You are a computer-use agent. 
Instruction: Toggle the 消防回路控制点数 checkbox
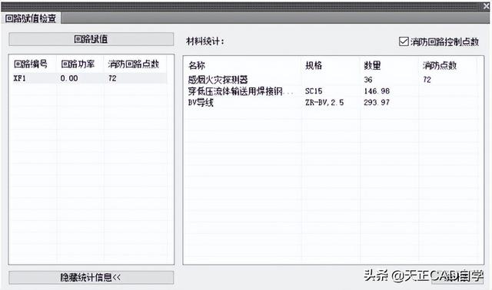[x=404, y=41]
